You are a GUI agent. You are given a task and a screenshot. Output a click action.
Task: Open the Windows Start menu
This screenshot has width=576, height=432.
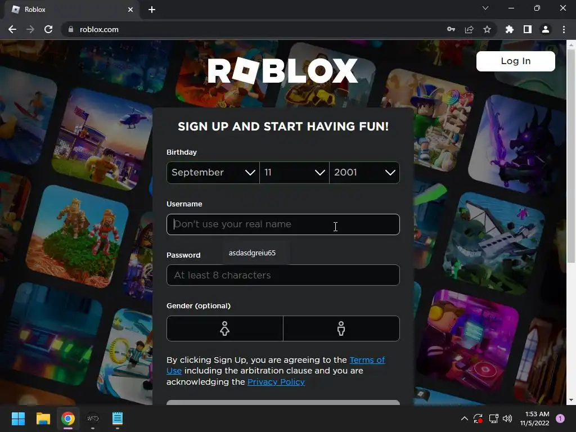[x=18, y=418]
